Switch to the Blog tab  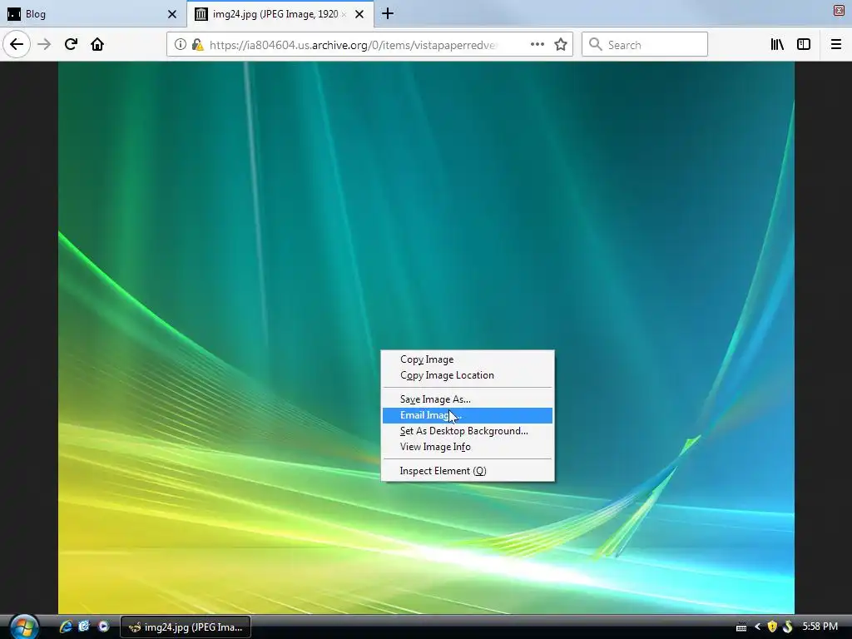92,14
